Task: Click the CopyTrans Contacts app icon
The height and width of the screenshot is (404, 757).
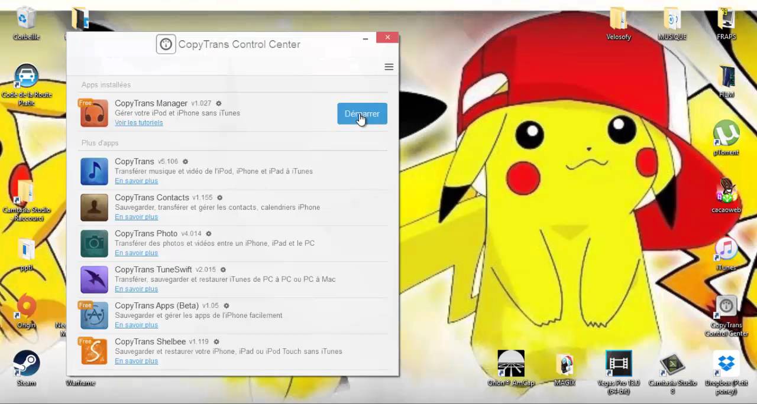Action: (94, 207)
